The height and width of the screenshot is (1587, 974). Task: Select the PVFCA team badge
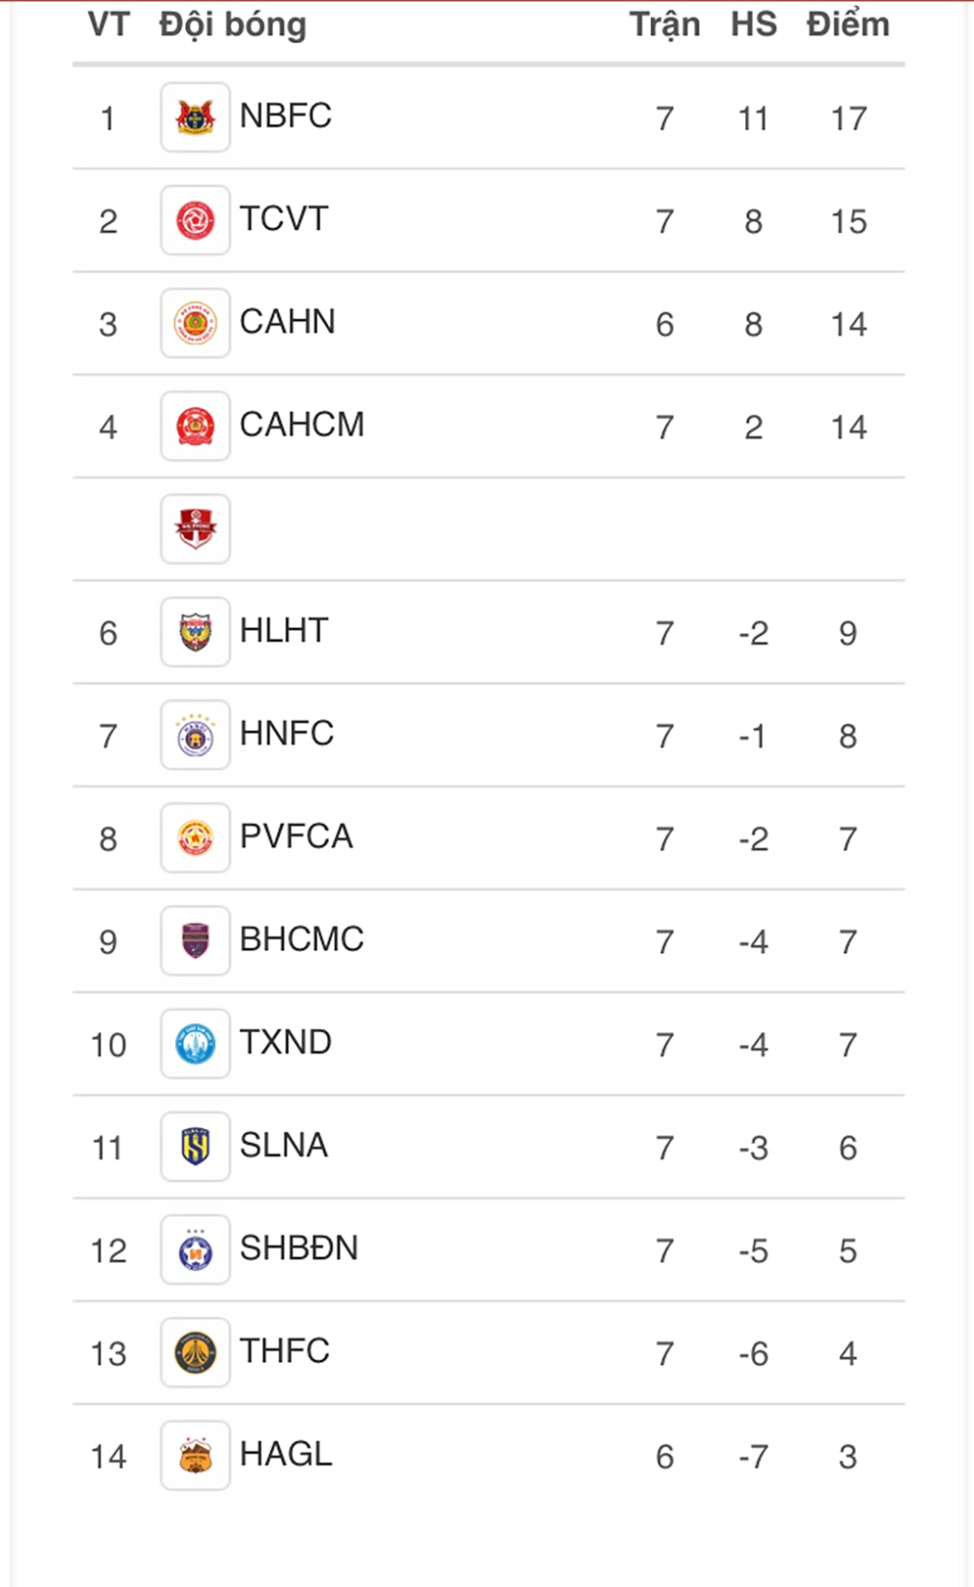pyautogui.click(x=195, y=838)
